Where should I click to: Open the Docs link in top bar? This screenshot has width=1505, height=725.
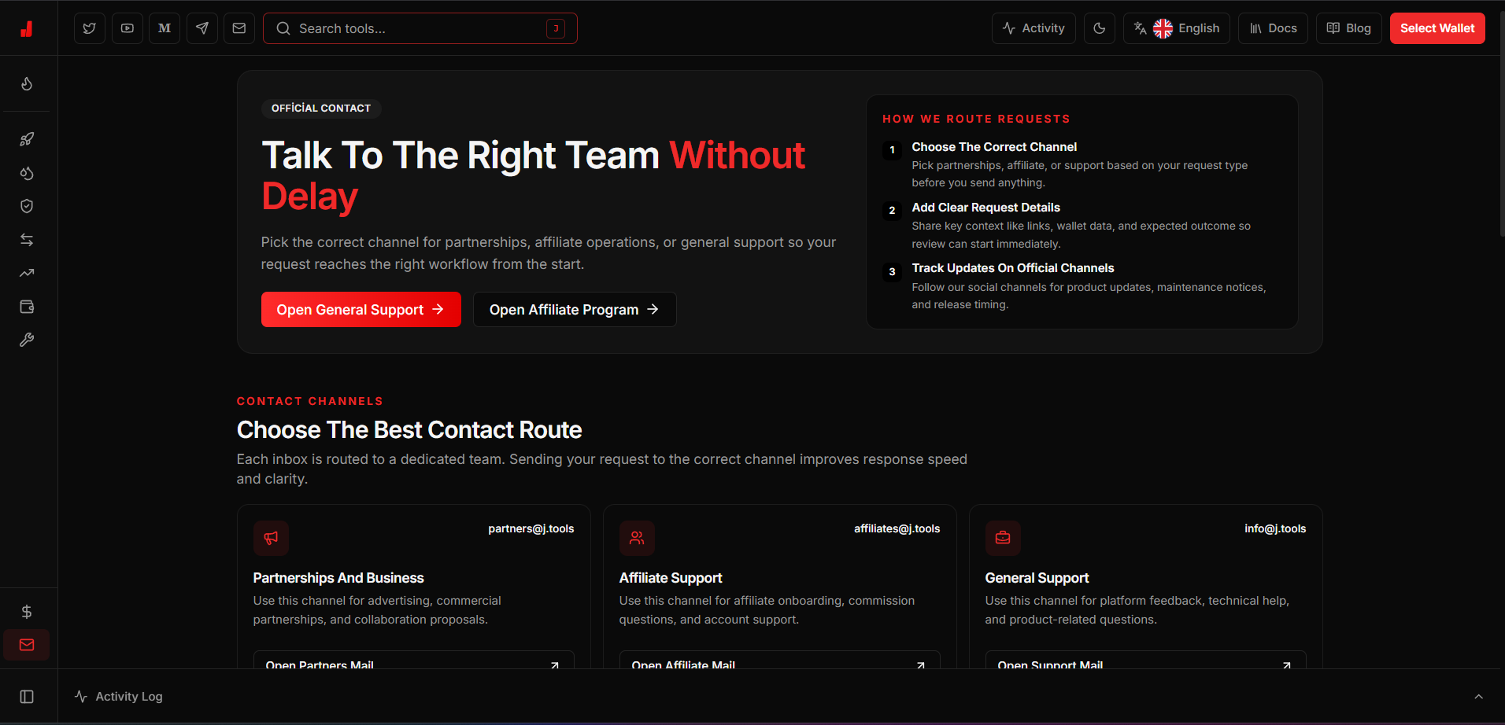(x=1273, y=28)
